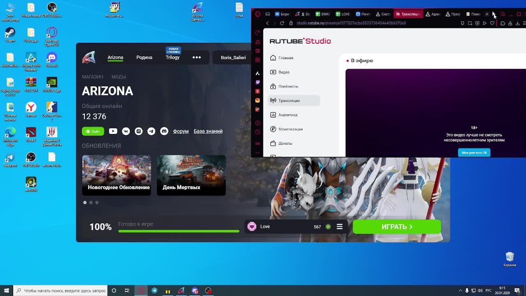The width and height of the screenshot is (526, 296).
Task: Open the База знаний link
Action: coord(208,131)
